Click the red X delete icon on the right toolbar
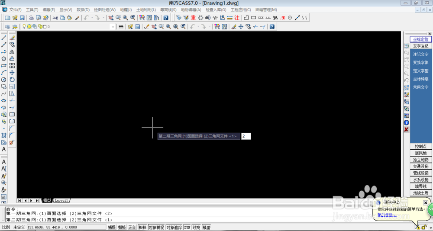 [406, 129]
